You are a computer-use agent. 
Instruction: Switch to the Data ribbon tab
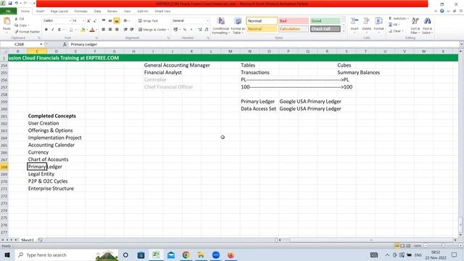coord(97,12)
